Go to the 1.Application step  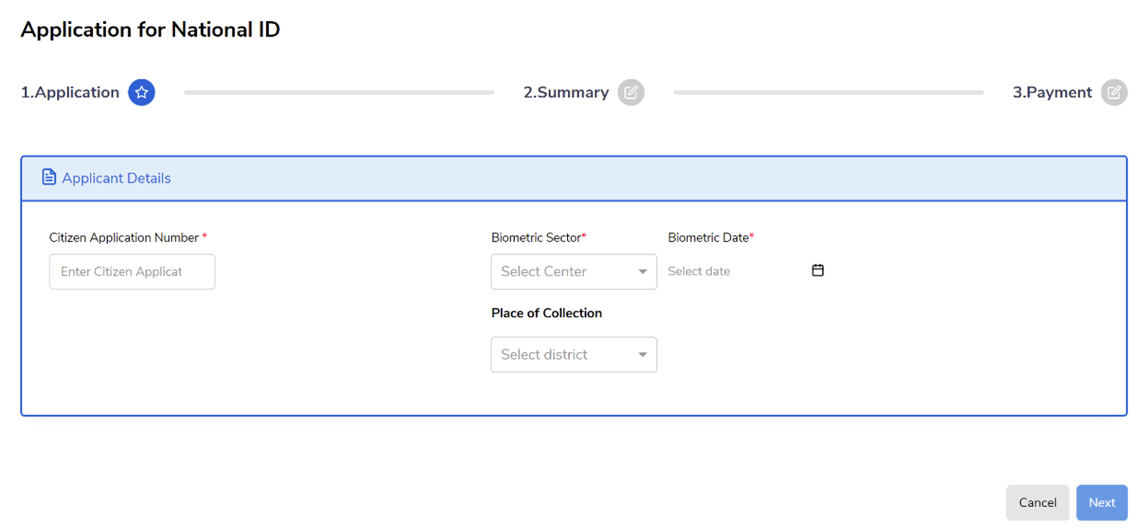[x=70, y=92]
